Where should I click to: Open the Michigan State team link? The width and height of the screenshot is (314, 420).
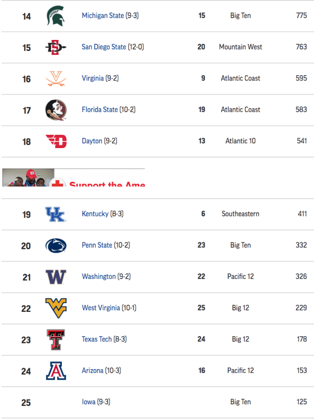pyautogui.click(x=103, y=16)
